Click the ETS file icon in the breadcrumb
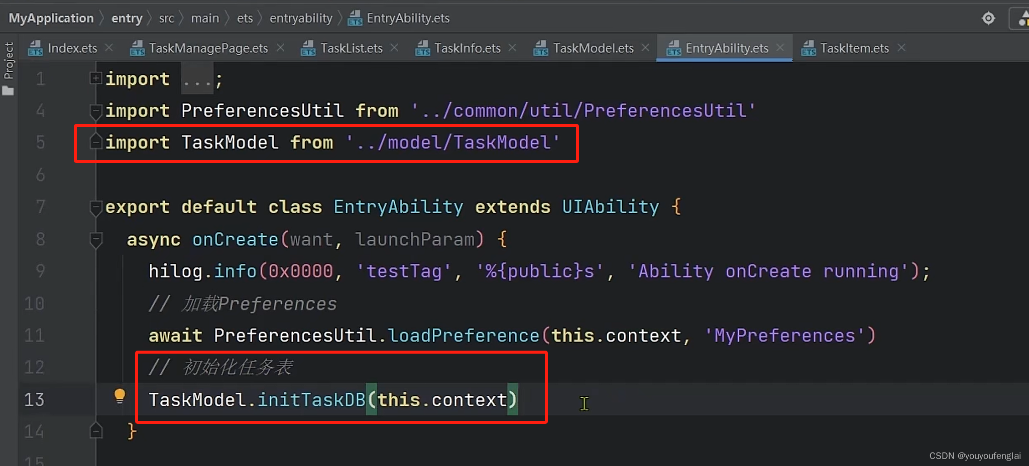 pyautogui.click(x=355, y=19)
